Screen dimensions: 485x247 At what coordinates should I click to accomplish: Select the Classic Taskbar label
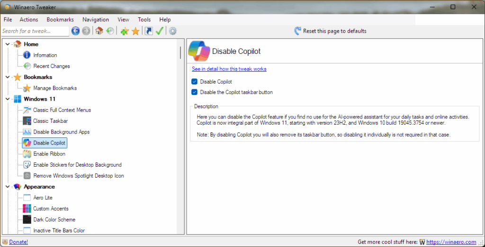pyautogui.click(x=50, y=121)
